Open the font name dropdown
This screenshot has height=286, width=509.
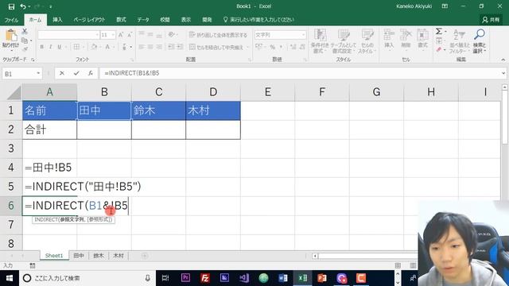[x=97, y=35]
